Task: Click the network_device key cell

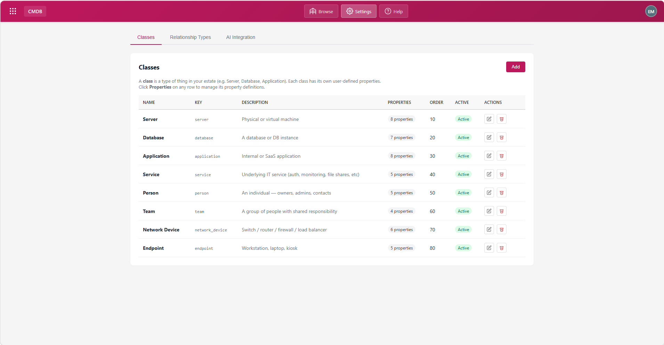Action: [211, 230]
